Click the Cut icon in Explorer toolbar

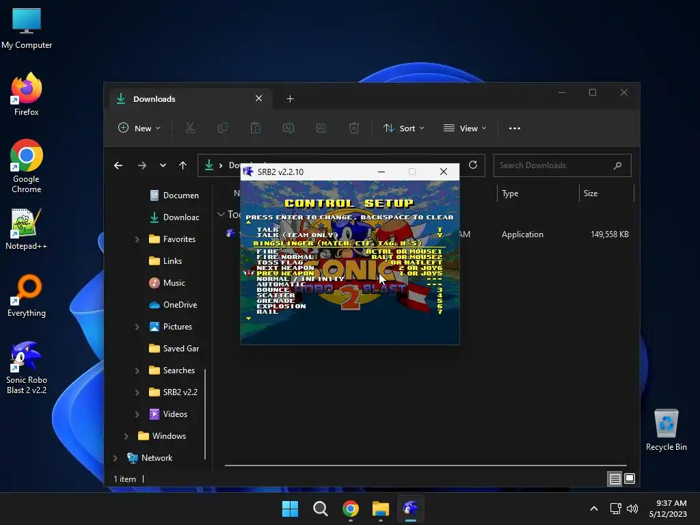click(190, 128)
